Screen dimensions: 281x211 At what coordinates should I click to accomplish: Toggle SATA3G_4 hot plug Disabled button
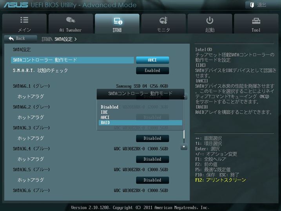(152, 159)
